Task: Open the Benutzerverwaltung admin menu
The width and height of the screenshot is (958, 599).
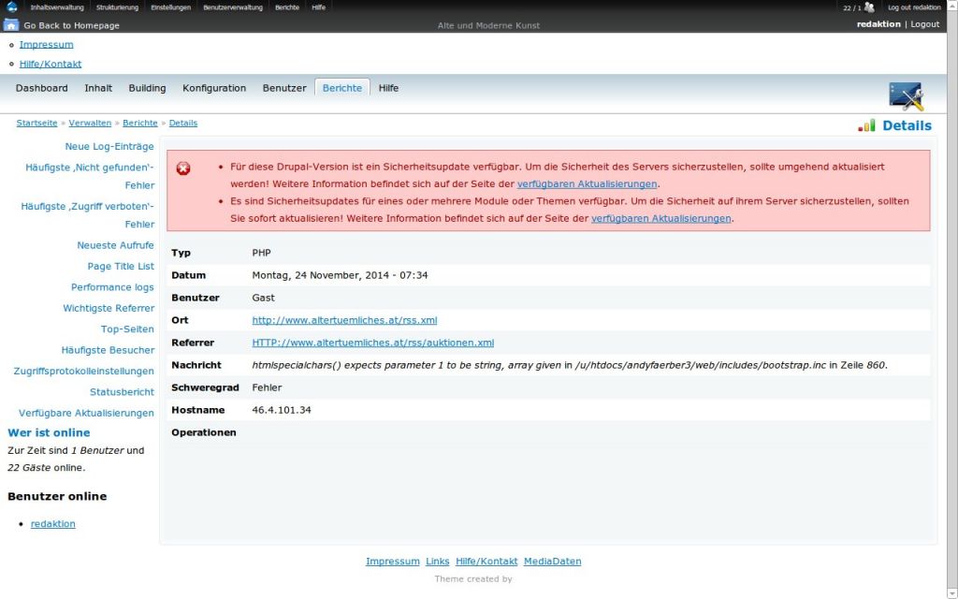Action: (233, 7)
